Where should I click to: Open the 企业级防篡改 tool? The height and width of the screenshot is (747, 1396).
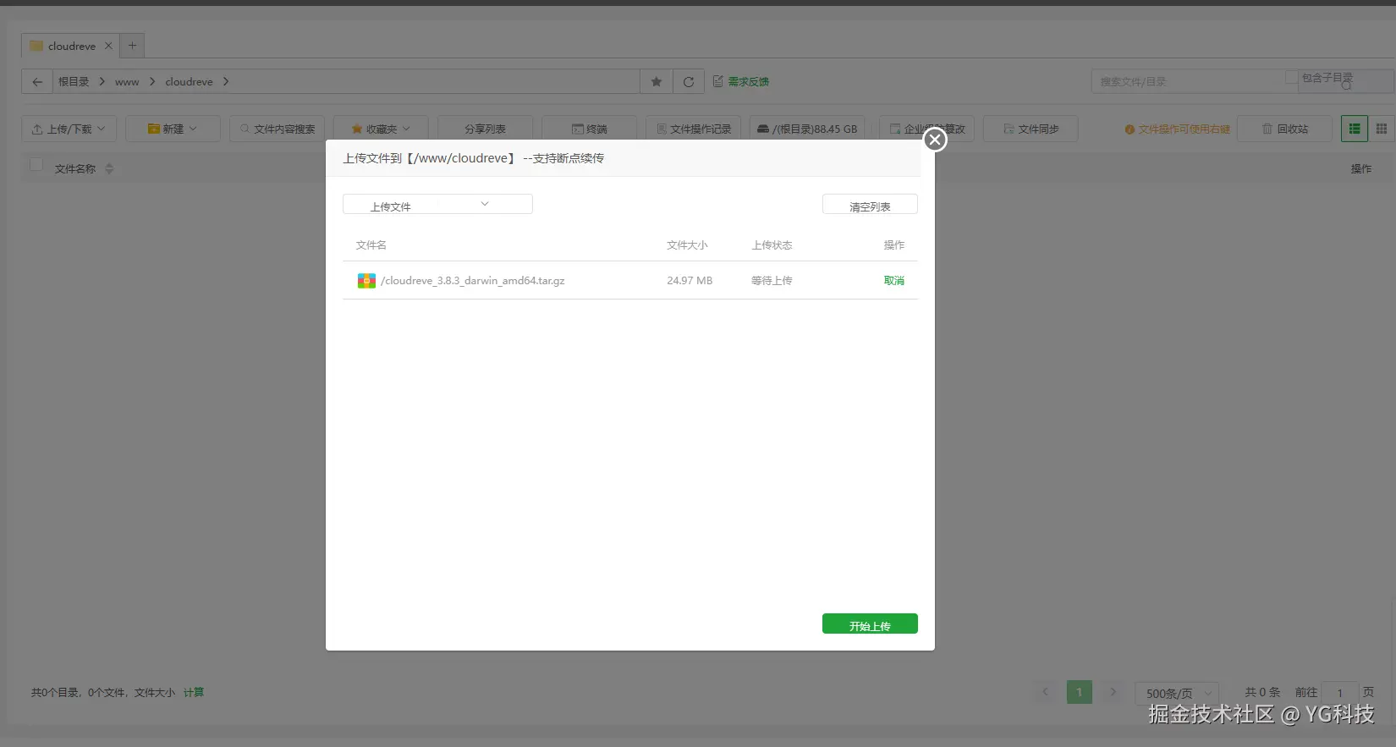pos(927,129)
